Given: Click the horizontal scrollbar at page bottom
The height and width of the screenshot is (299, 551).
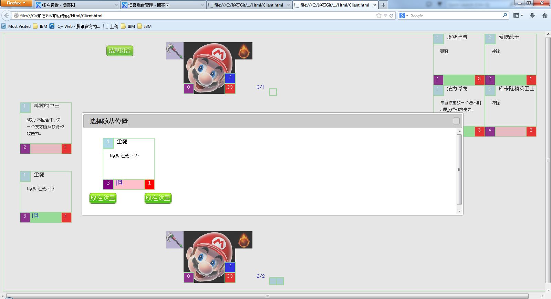Looking at the screenshot, I should (267, 296).
